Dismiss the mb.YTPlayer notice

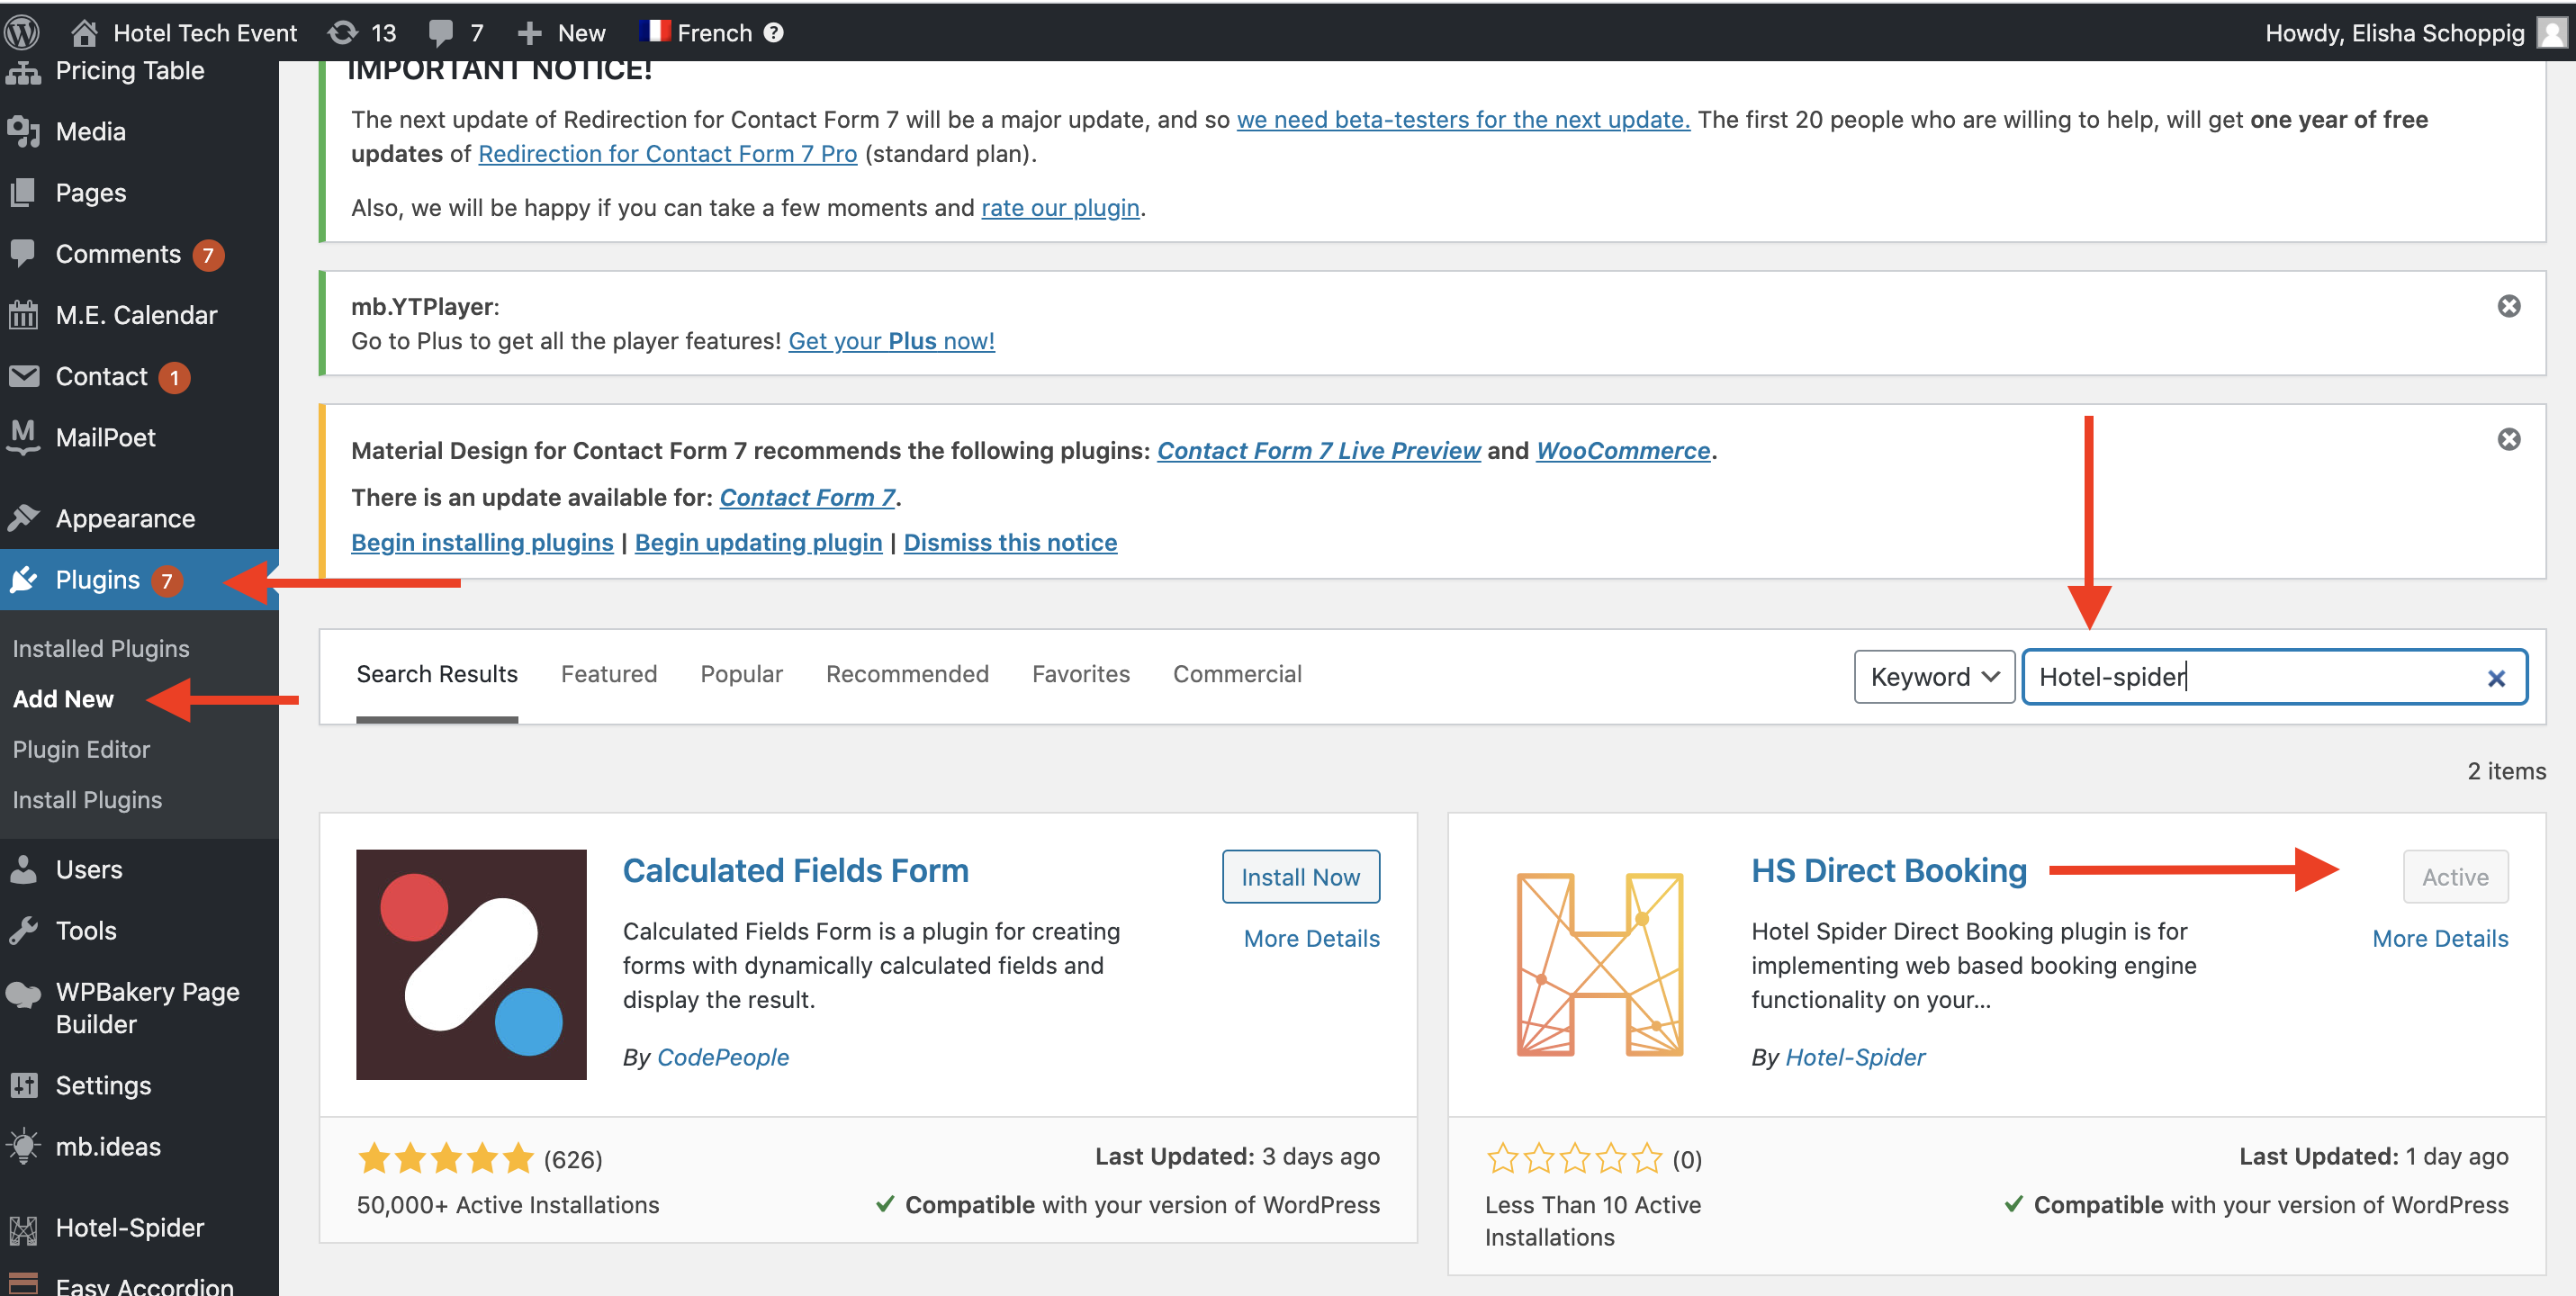pyautogui.click(x=2508, y=306)
